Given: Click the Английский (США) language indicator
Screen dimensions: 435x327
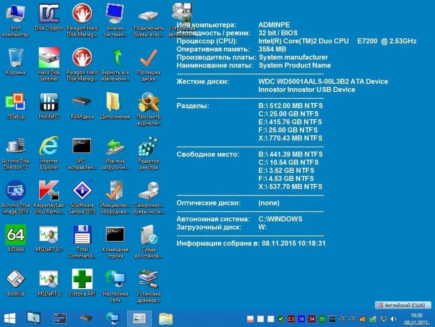Looking at the screenshot, I should pyautogui.click(x=404, y=305).
